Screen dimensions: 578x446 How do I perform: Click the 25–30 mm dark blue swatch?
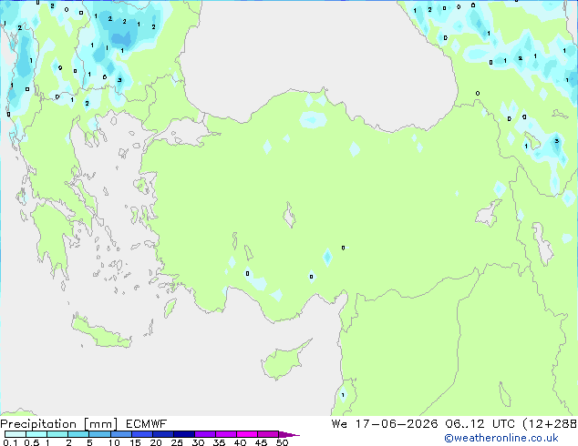pos(184,434)
